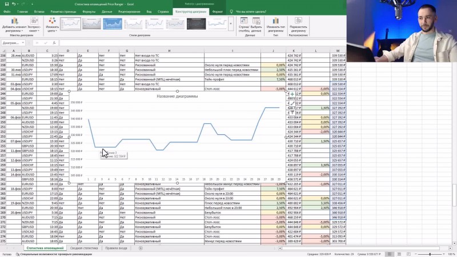Image resolution: width=457 pixels, height=257 pixels.
Task: Select the 'Статистика оповещений' sheet tab
Action: tap(45, 248)
